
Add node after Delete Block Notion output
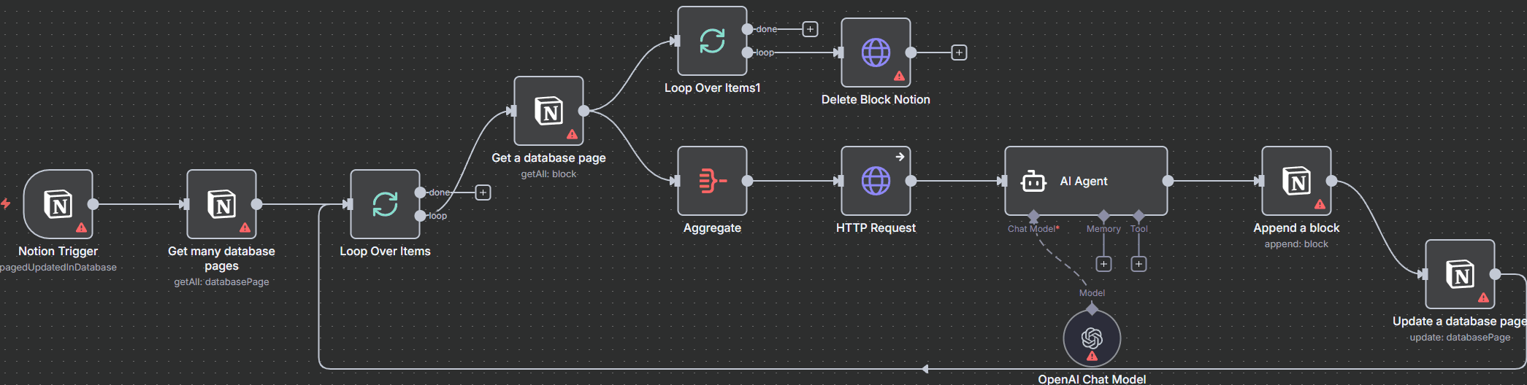point(959,52)
